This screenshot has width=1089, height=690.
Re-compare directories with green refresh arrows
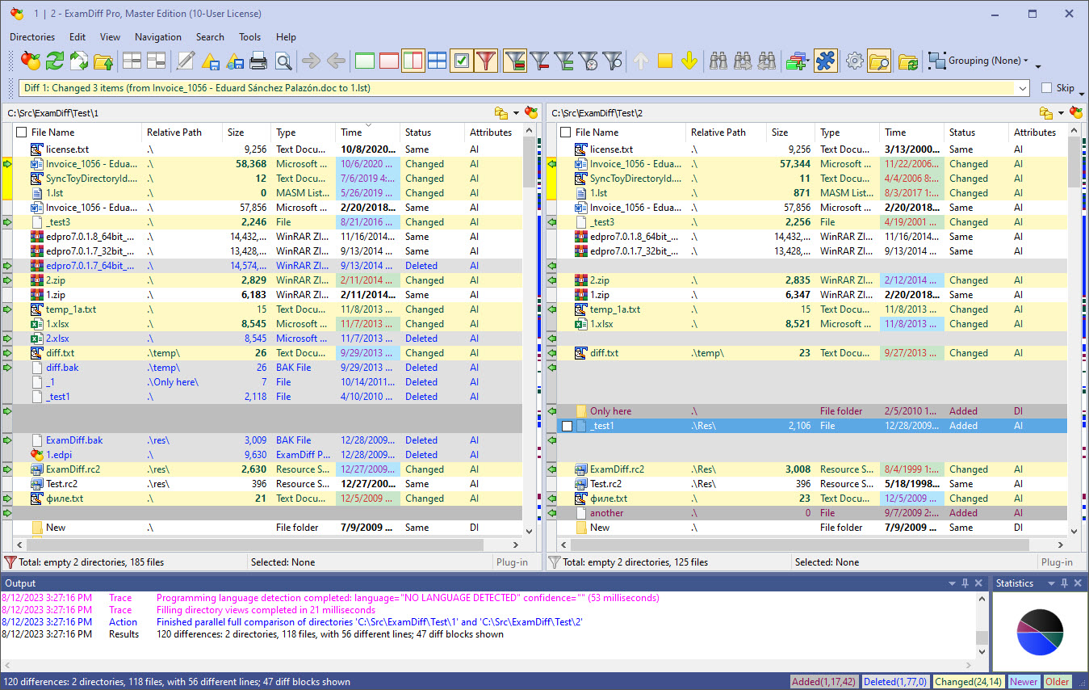[55, 61]
